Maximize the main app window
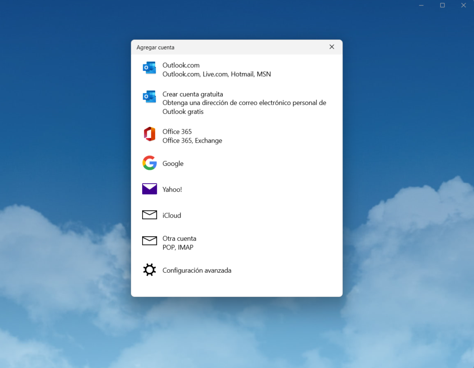The image size is (474, 368). tap(442, 5)
